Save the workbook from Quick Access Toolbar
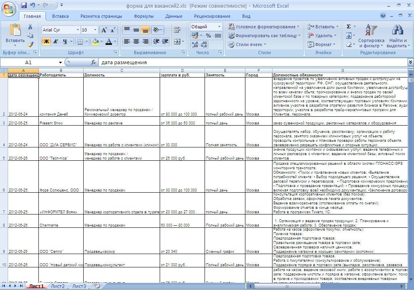 pos(24,5)
